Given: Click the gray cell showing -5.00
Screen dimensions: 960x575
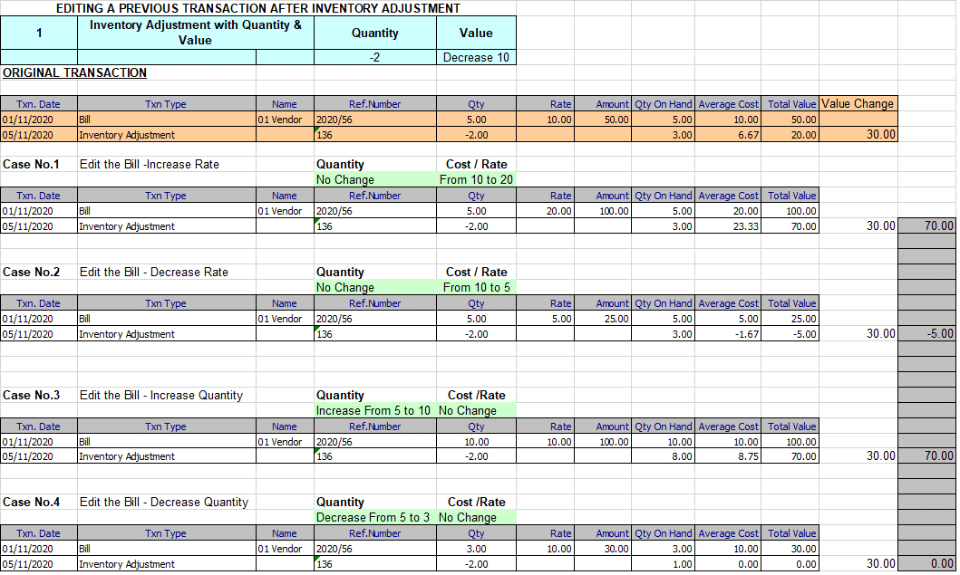Looking at the screenshot, I should tap(927, 333).
